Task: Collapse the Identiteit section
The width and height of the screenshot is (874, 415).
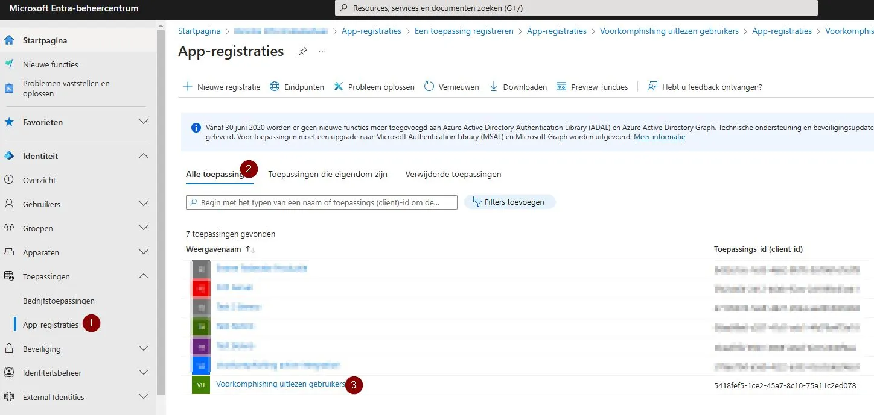Action: pos(144,156)
